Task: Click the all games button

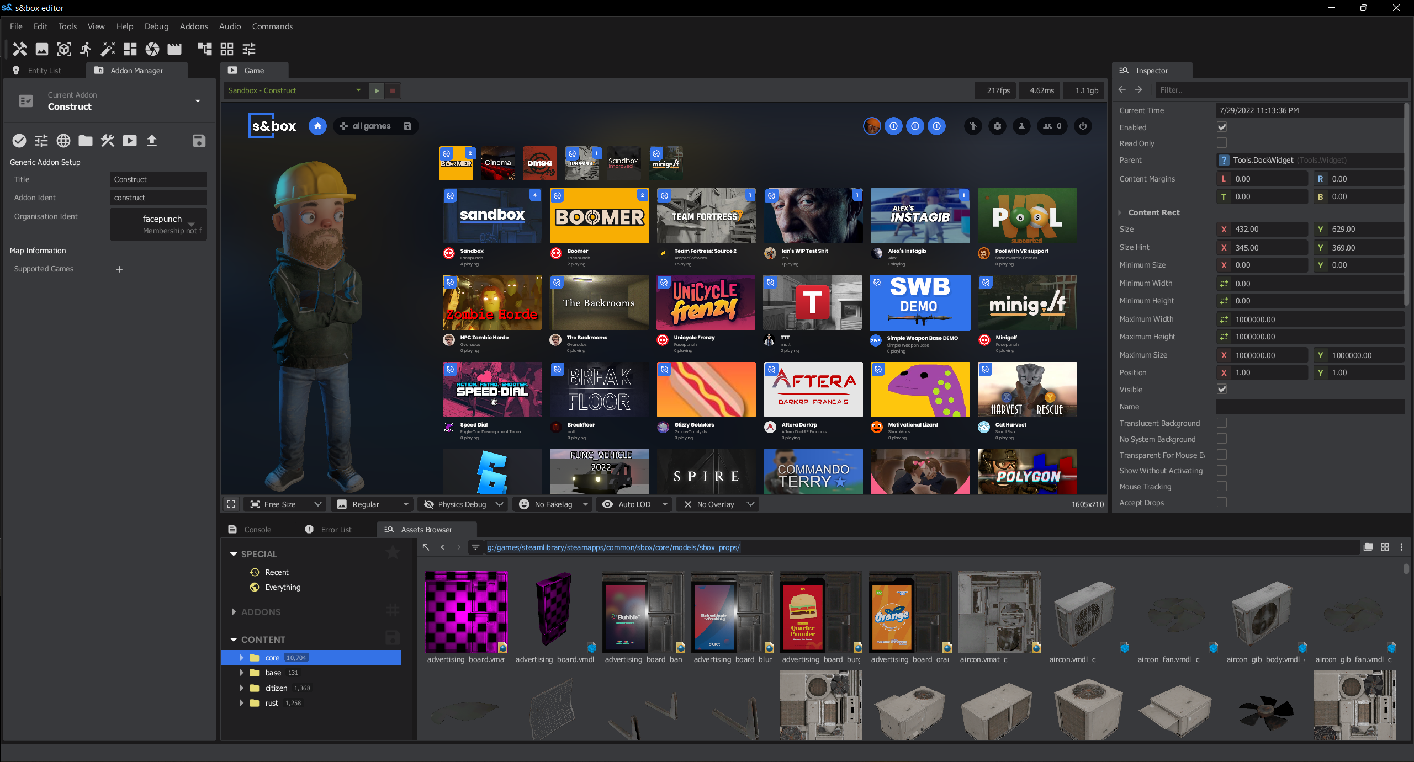Action: tap(375, 126)
